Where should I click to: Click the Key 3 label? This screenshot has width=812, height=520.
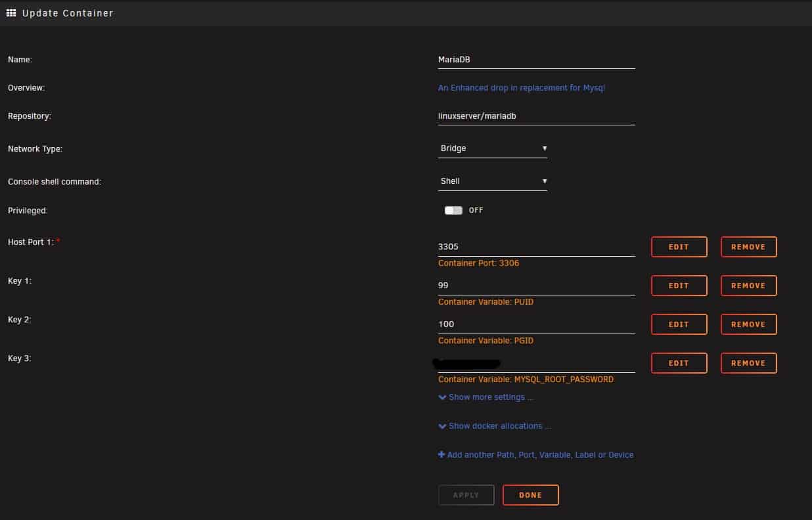[20, 358]
